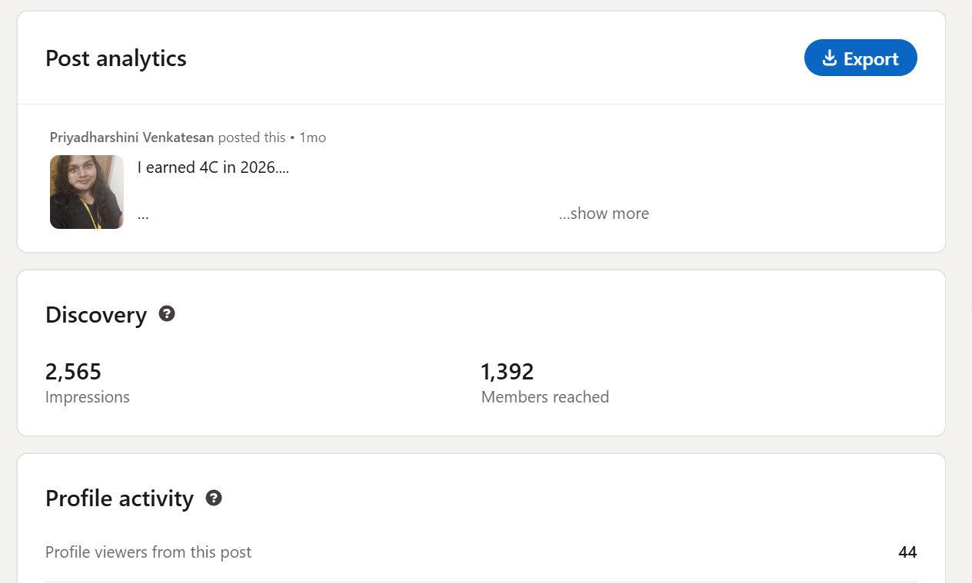Click the "Discovery" section heading

point(96,315)
